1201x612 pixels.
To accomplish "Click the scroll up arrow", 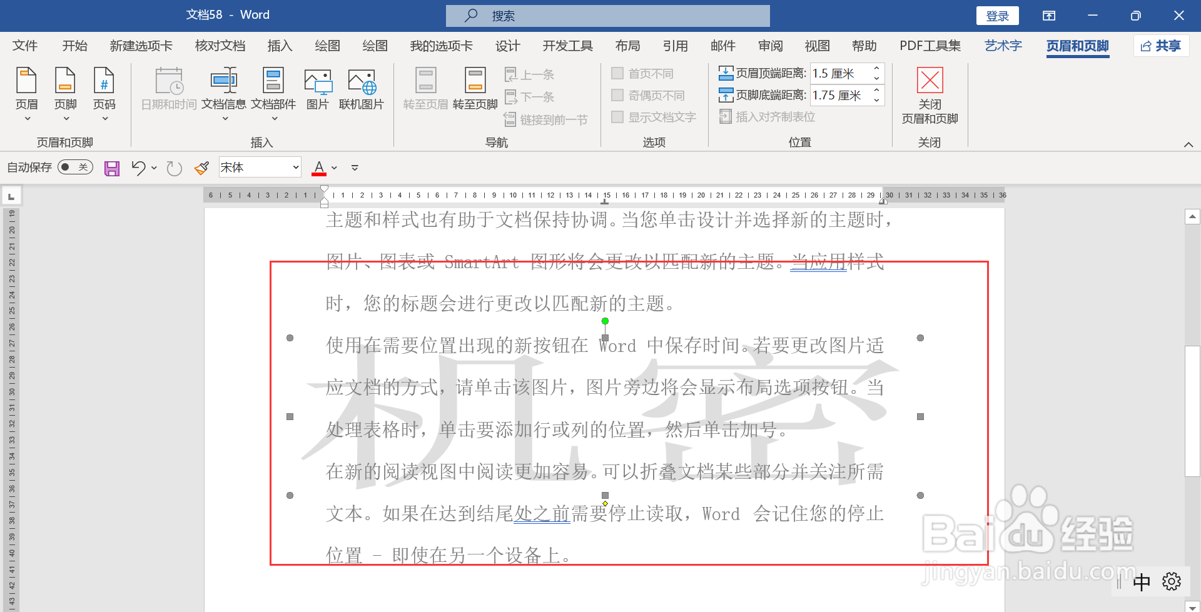I will tap(1192, 217).
